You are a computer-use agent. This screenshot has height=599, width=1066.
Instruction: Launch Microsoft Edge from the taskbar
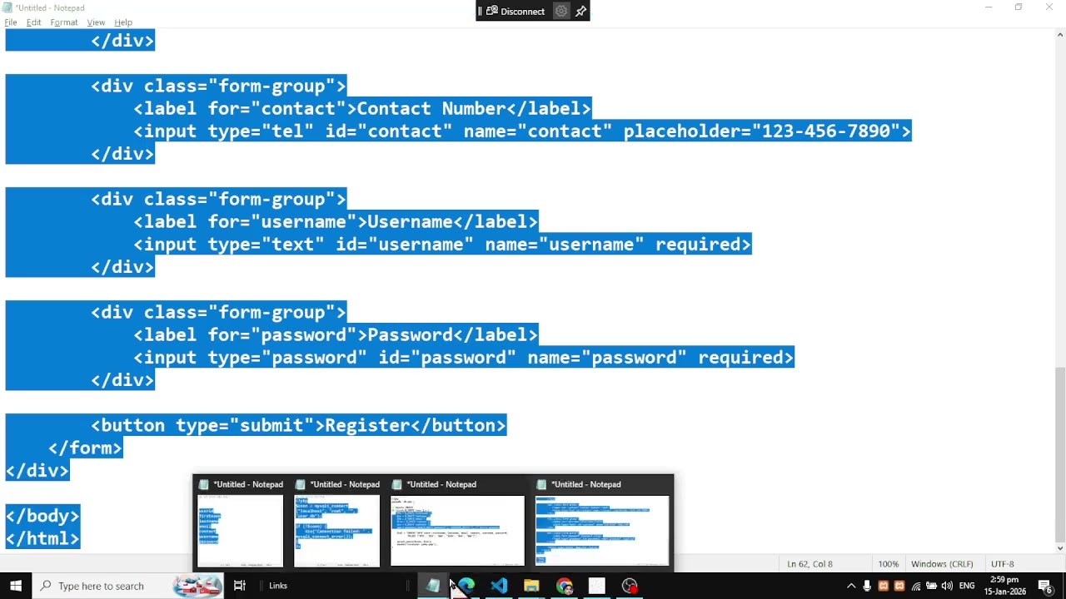[x=466, y=586]
